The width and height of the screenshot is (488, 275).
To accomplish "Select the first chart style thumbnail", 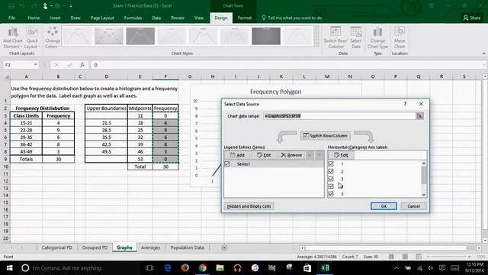I will pyautogui.click(x=77, y=36).
